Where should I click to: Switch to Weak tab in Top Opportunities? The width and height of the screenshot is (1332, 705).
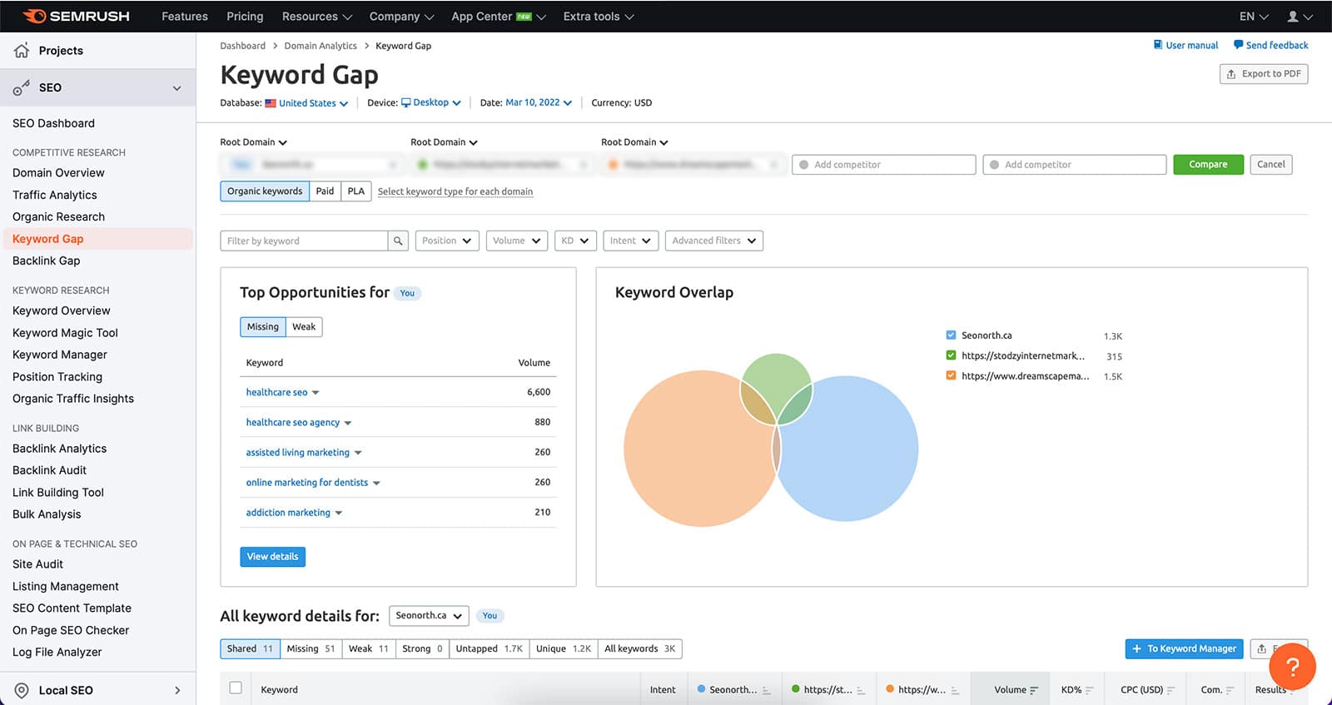coord(304,327)
